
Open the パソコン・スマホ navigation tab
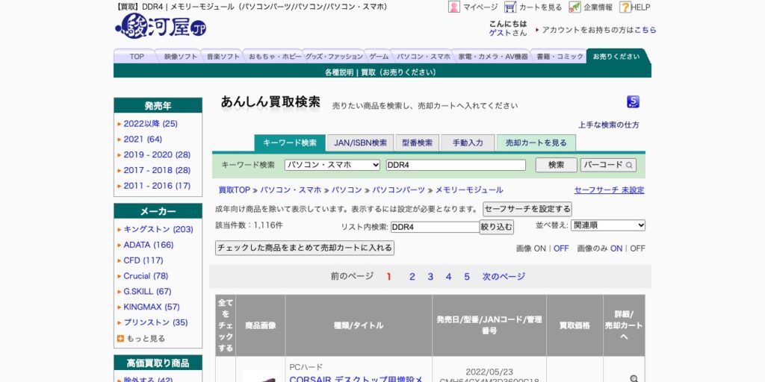click(423, 57)
